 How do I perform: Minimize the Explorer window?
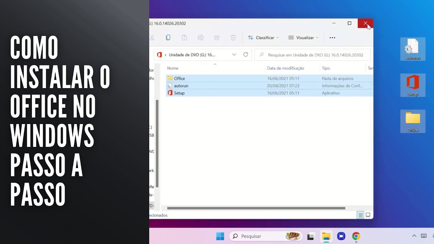(334, 23)
